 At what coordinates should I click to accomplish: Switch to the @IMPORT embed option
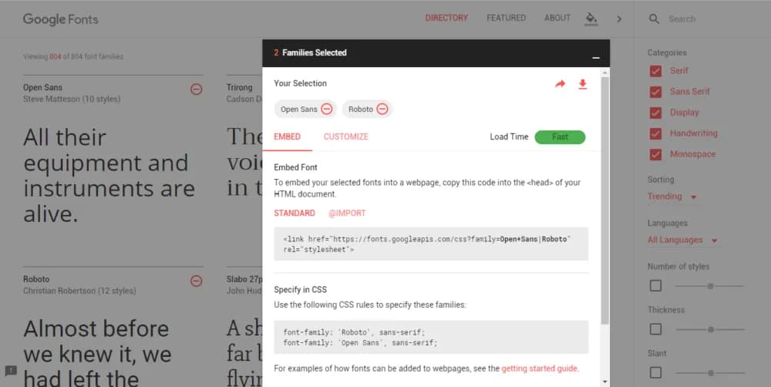coord(347,213)
